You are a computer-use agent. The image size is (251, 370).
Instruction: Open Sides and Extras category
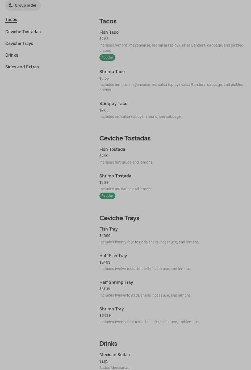click(x=22, y=67)
